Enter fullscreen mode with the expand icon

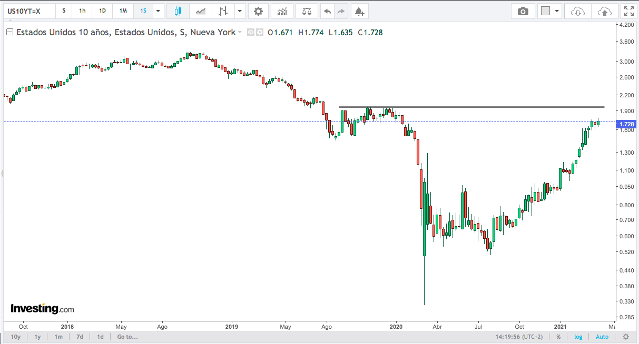tap(628, 11)
